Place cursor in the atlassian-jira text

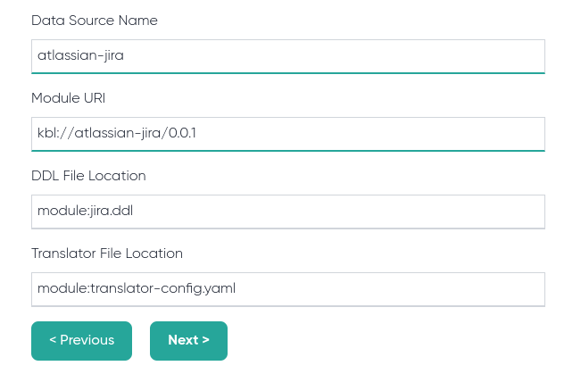click(x=81, y=55)
